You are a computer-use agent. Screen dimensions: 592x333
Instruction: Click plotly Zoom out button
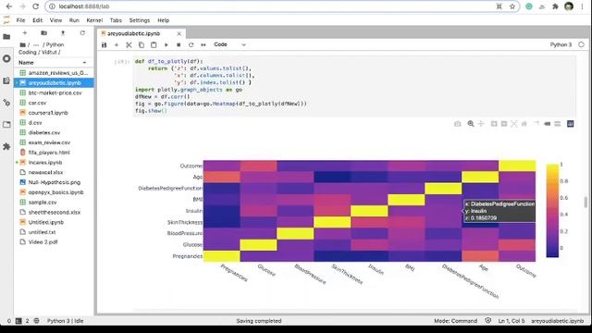pos(504,124)
